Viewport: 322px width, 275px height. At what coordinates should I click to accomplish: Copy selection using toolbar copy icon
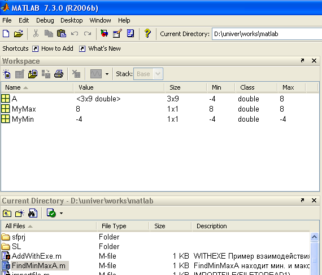49,33
